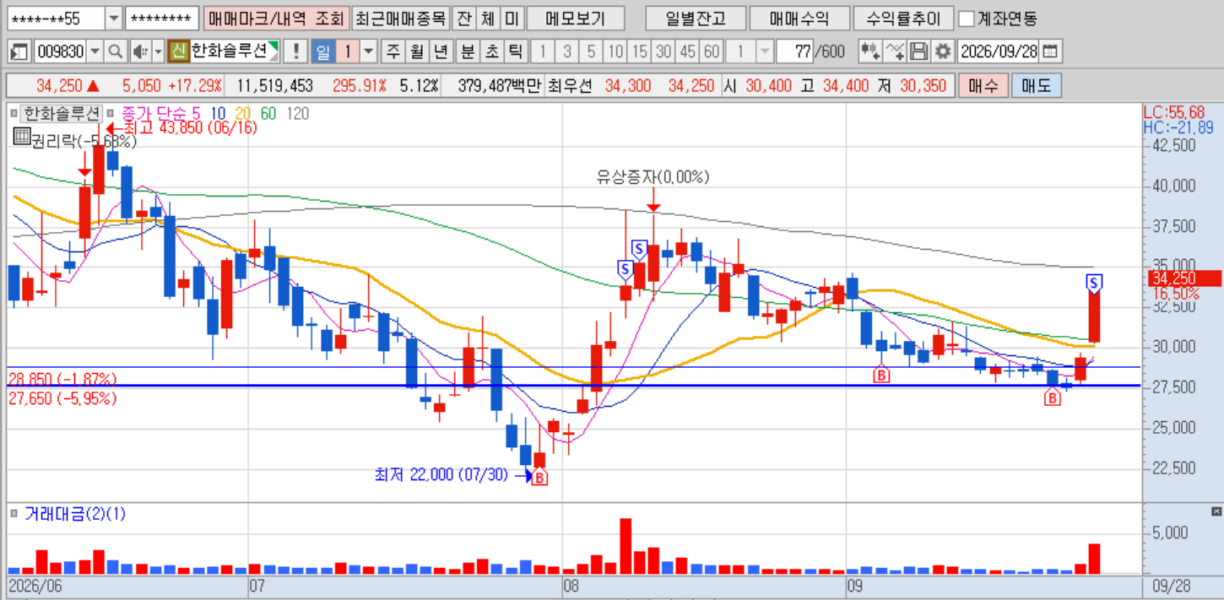1224x600 pixels.
Task: Select the 30 interval button
Action: pos(663,51)
